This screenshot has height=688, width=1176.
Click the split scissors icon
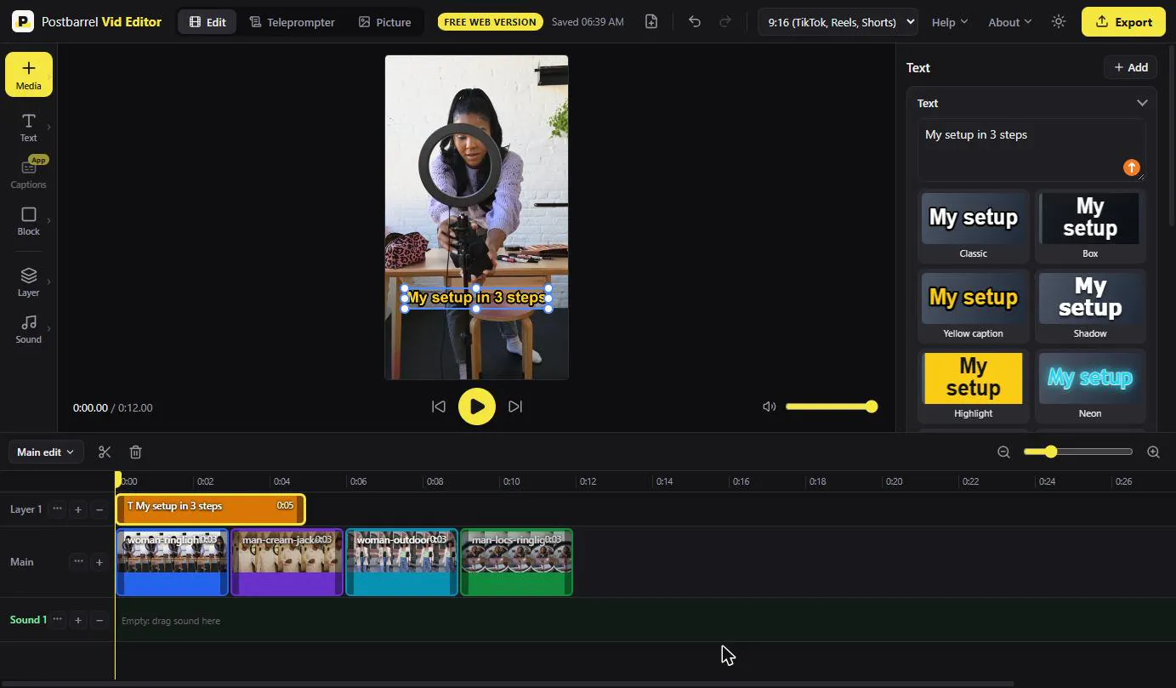pyautogui.click(x=105, y=452)
